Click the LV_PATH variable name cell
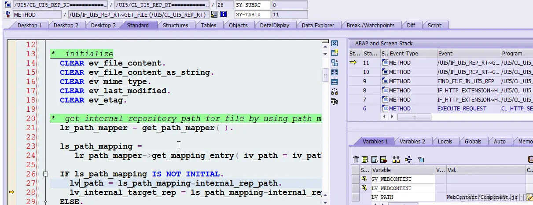The width and height of the screenshot is (533, 205). click(x=403, y=198)
